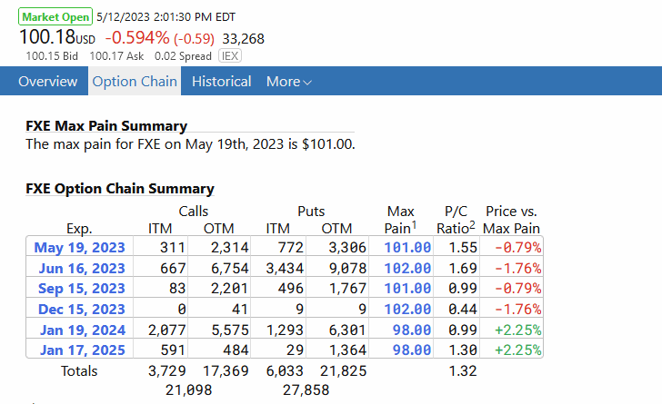Click the 102.00 max pain for Jun 16
The image size is (662, 404).
[408, 268]
